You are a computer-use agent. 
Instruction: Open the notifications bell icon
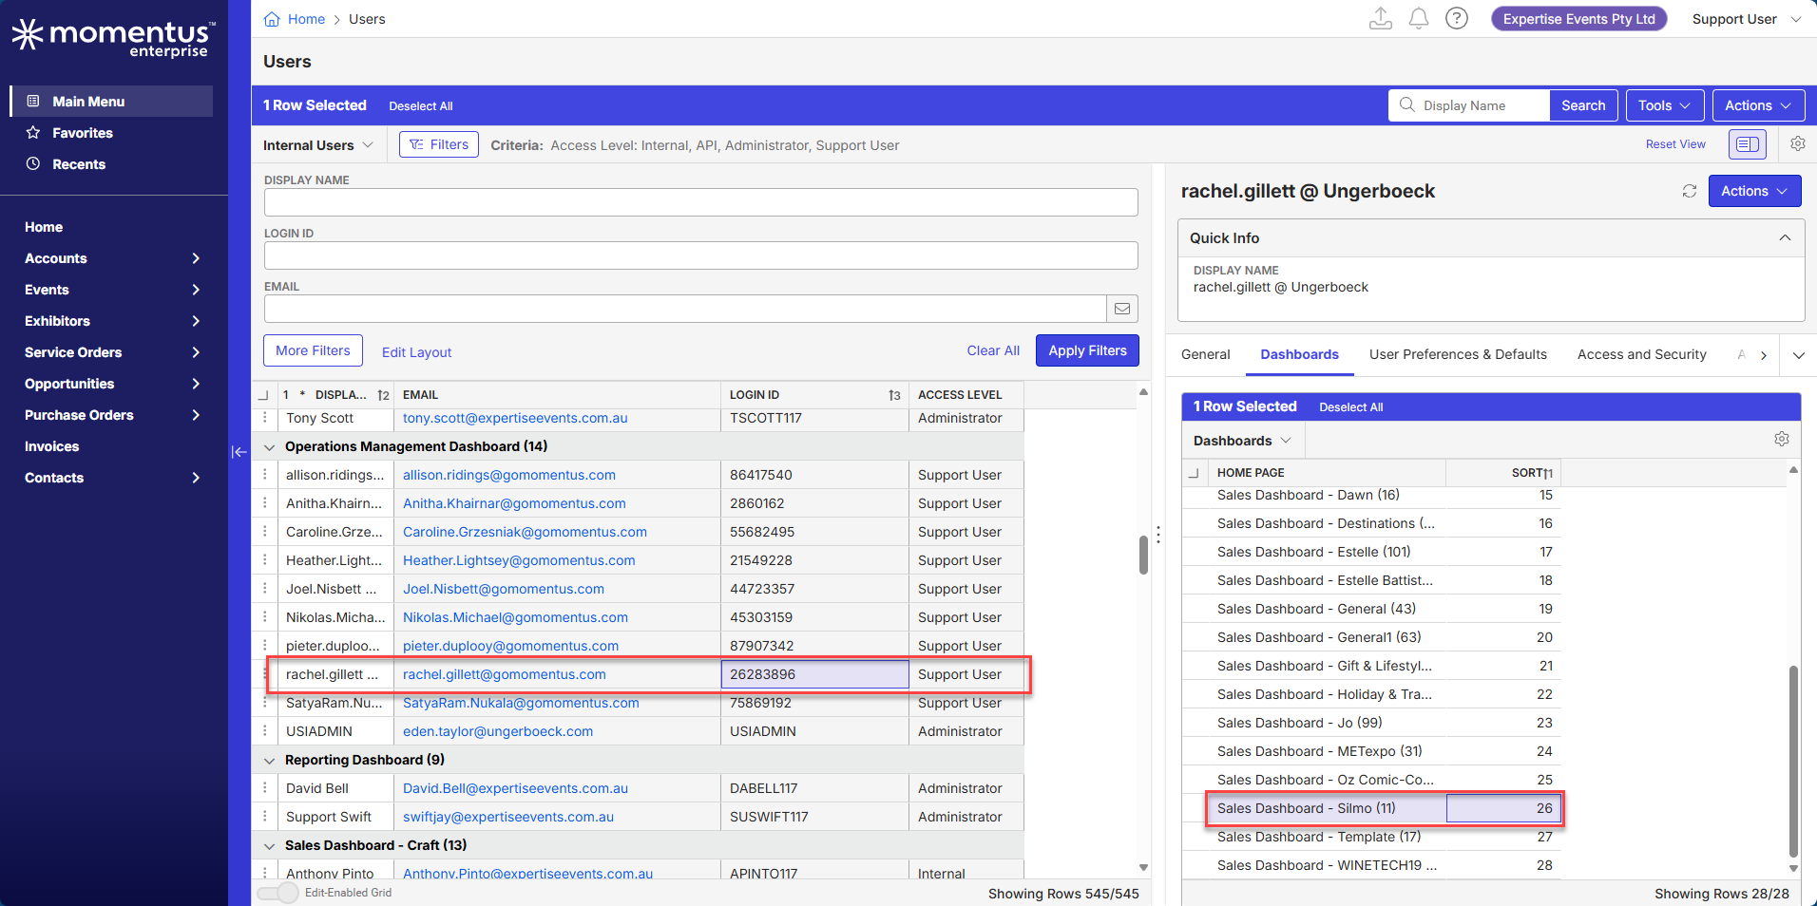coord(1419,19)
